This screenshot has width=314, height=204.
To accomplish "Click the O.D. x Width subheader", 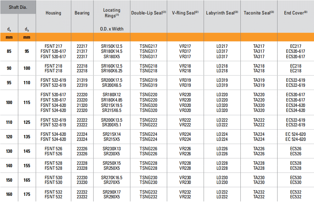I will click(x=112, y=29).
